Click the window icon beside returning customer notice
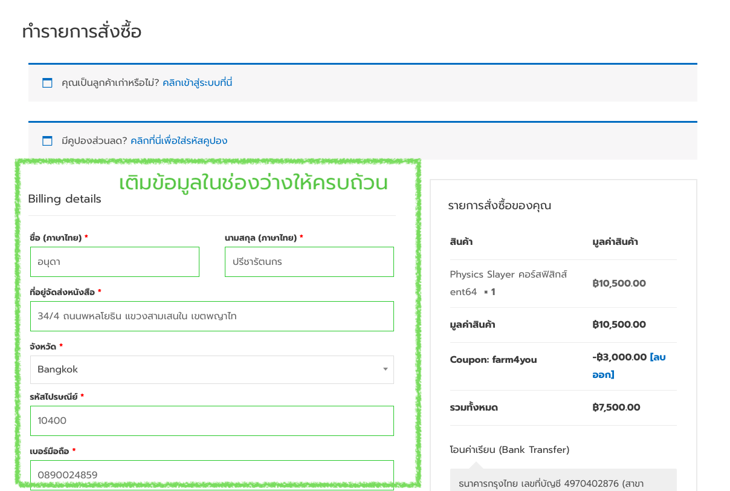The image size is (730, 491). pyautogui.click(x=47, y=83)
